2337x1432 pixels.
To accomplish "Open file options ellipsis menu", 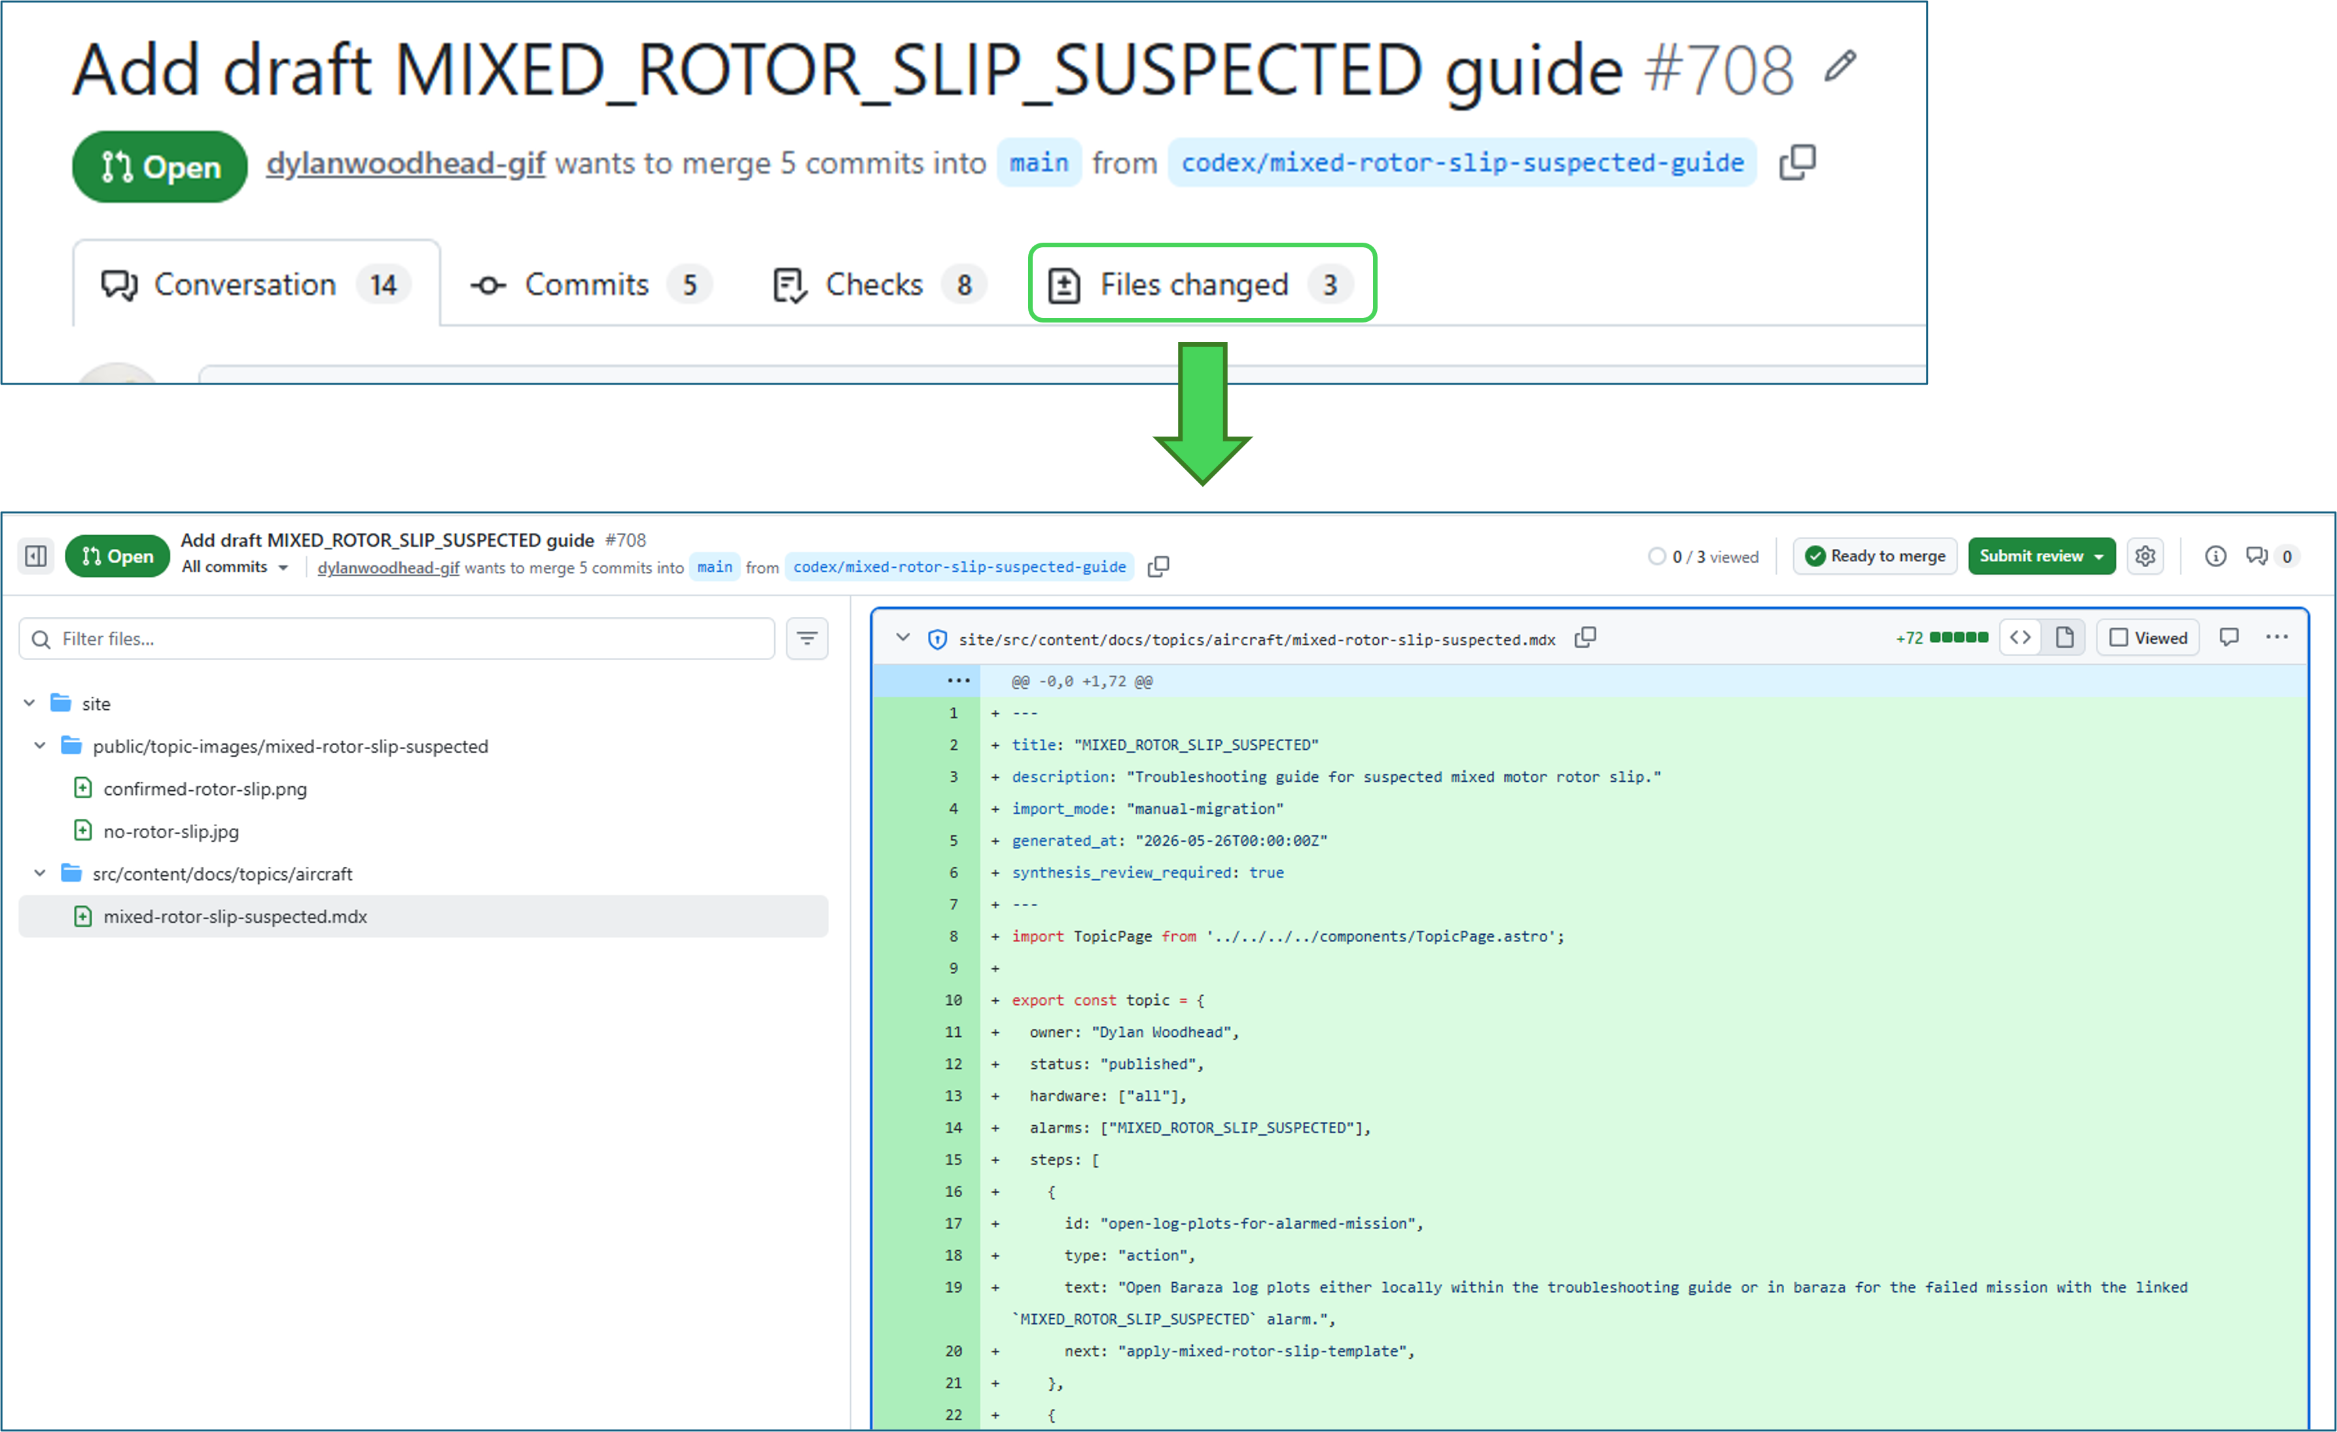I will 2276,638.
